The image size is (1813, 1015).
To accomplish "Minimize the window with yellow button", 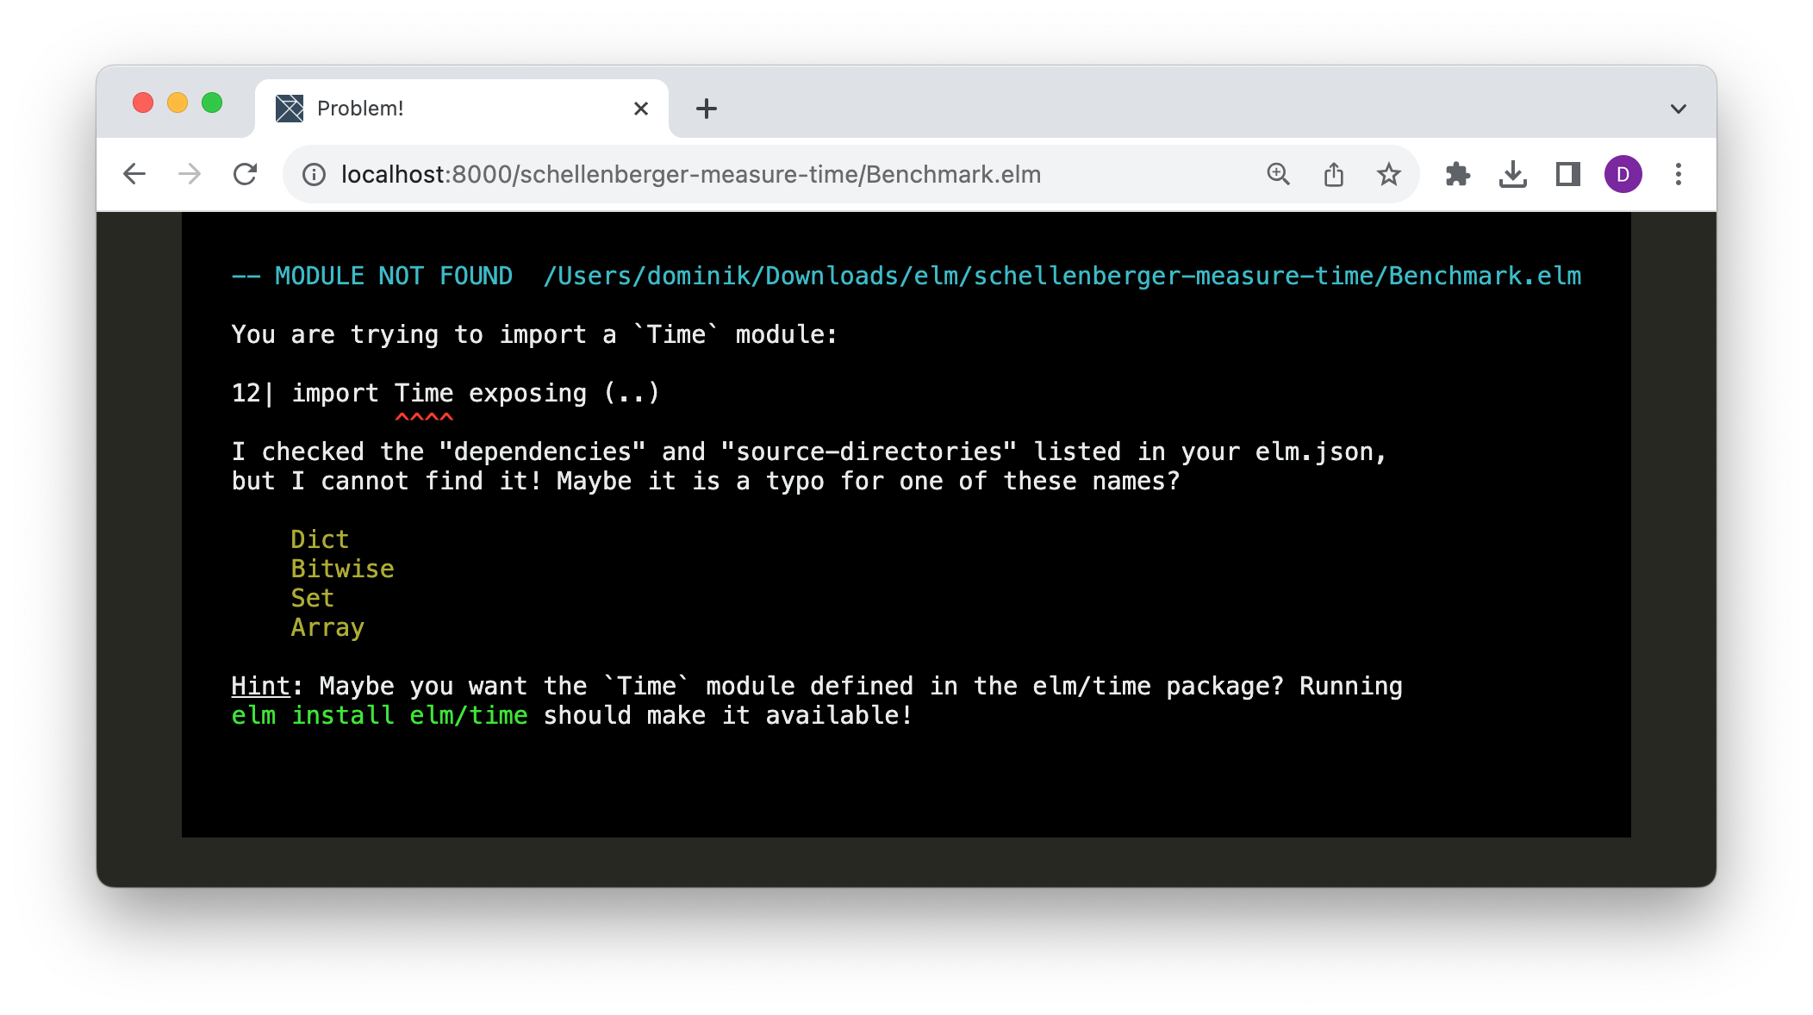I will click(x=178, y=103).
